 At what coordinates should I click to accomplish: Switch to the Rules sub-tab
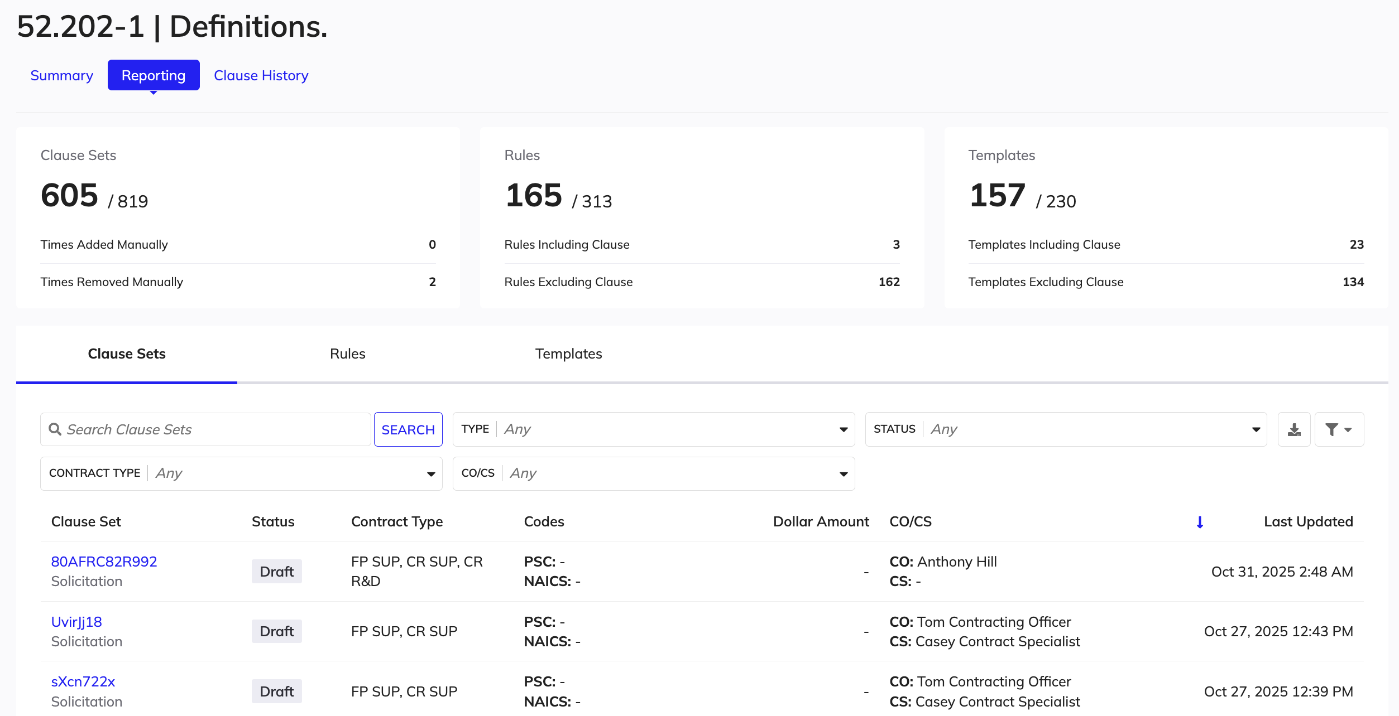tap(347, 354)
